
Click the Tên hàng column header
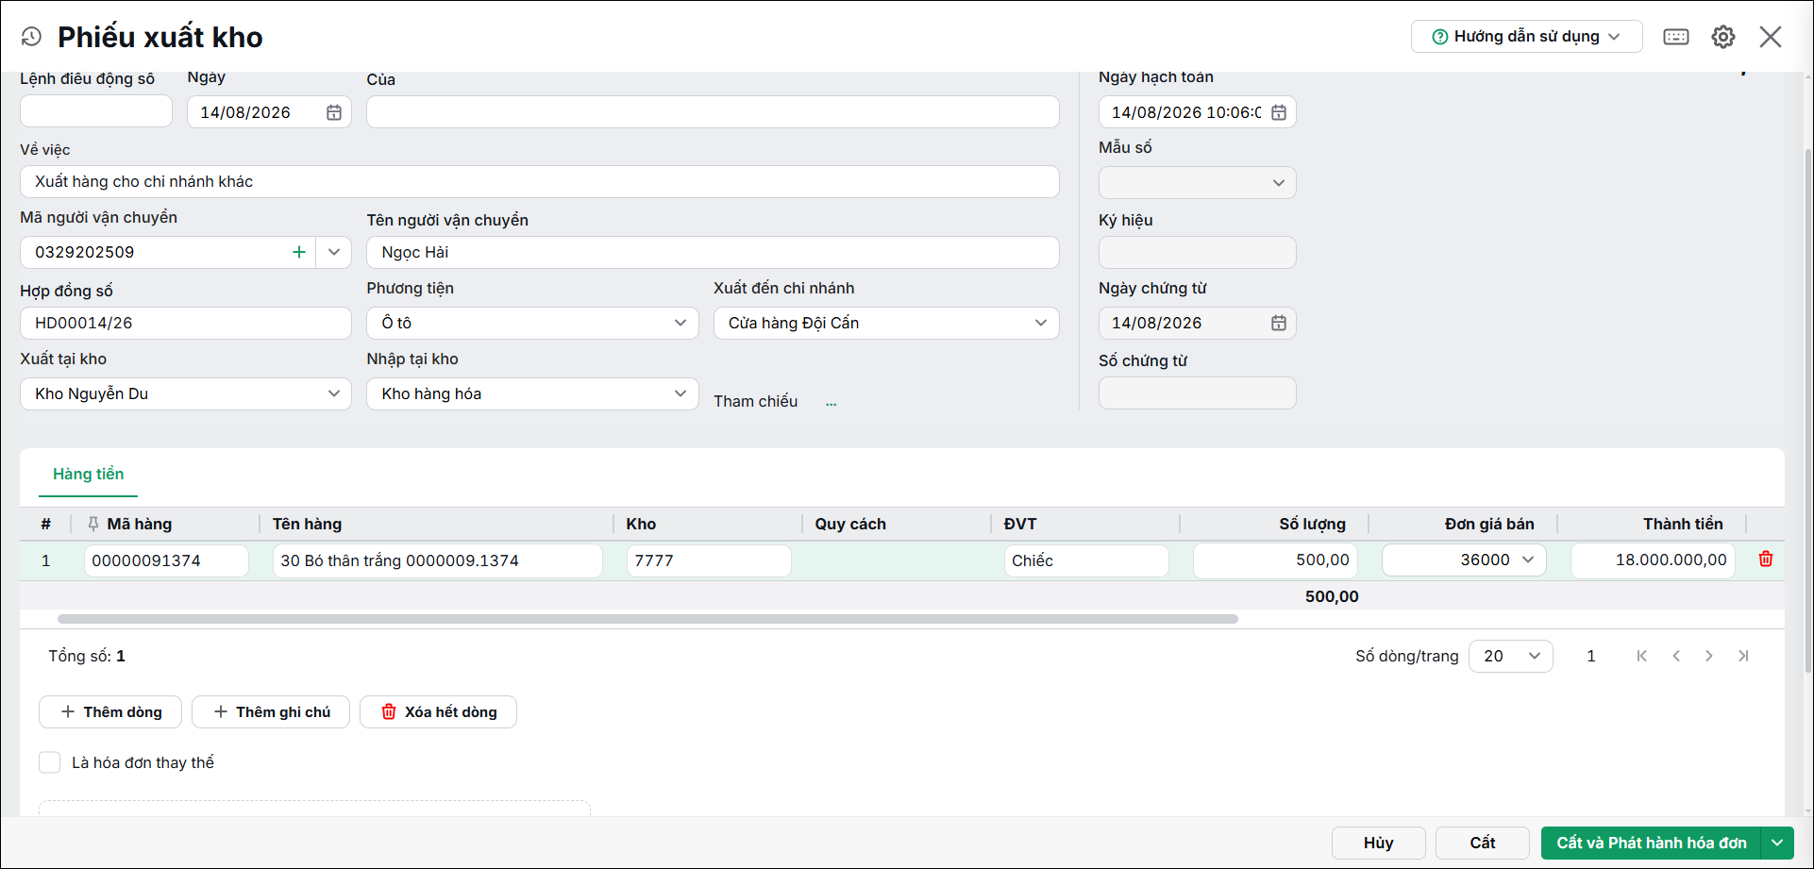click(x=307, y=524)
